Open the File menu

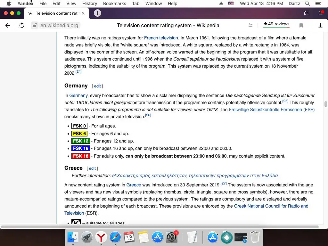[43, 4]
